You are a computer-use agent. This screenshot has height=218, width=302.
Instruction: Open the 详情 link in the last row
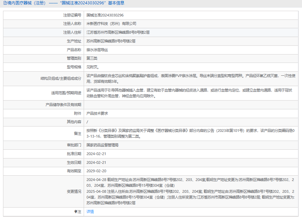point(90,212)
